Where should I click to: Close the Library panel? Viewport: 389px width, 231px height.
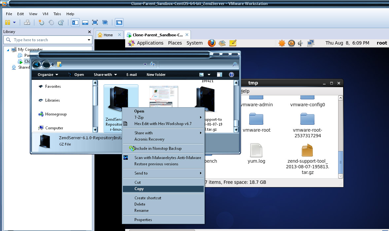coord(89,32)
